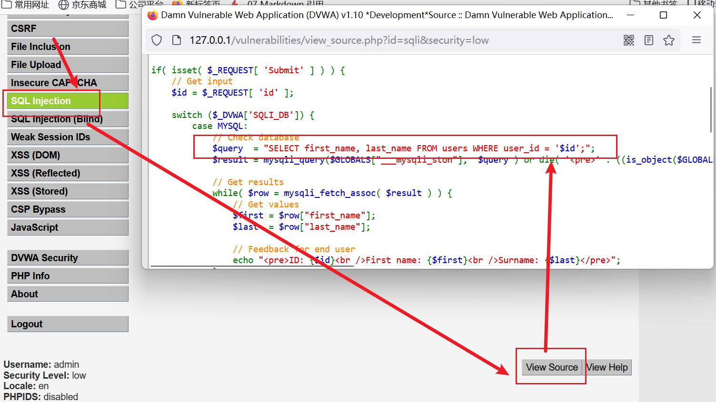Click the 'case MYSQL:' code line
Image resolution: width=716 pixels, height=402 pixels.
[220, 126]
